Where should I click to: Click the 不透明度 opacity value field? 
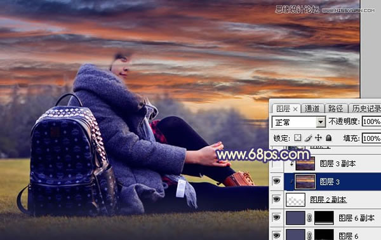[x=371, y=121]
